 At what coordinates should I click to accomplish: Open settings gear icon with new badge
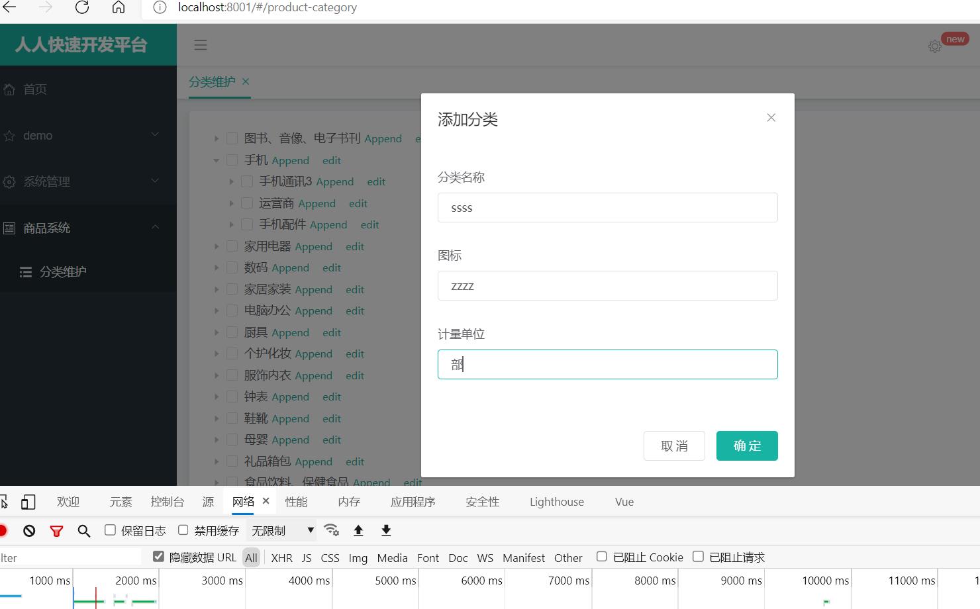click(x=935, y=46)
